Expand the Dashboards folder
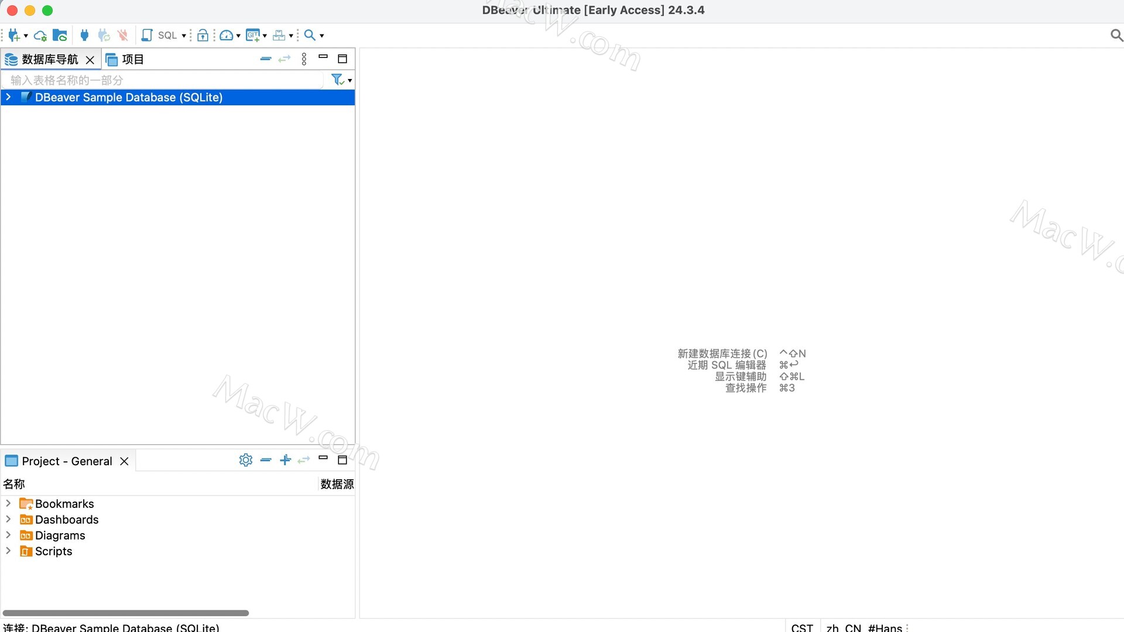This screenshot has width=1124, height=632. click(8, 519)
